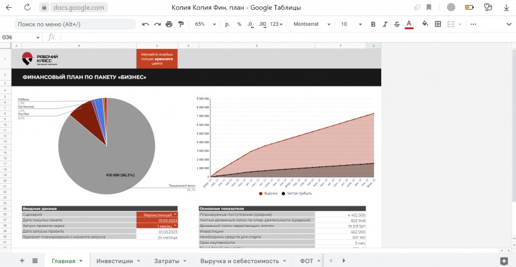
Task: Click the Срок окупаемости row label
Action: click(x=257, y=242)
